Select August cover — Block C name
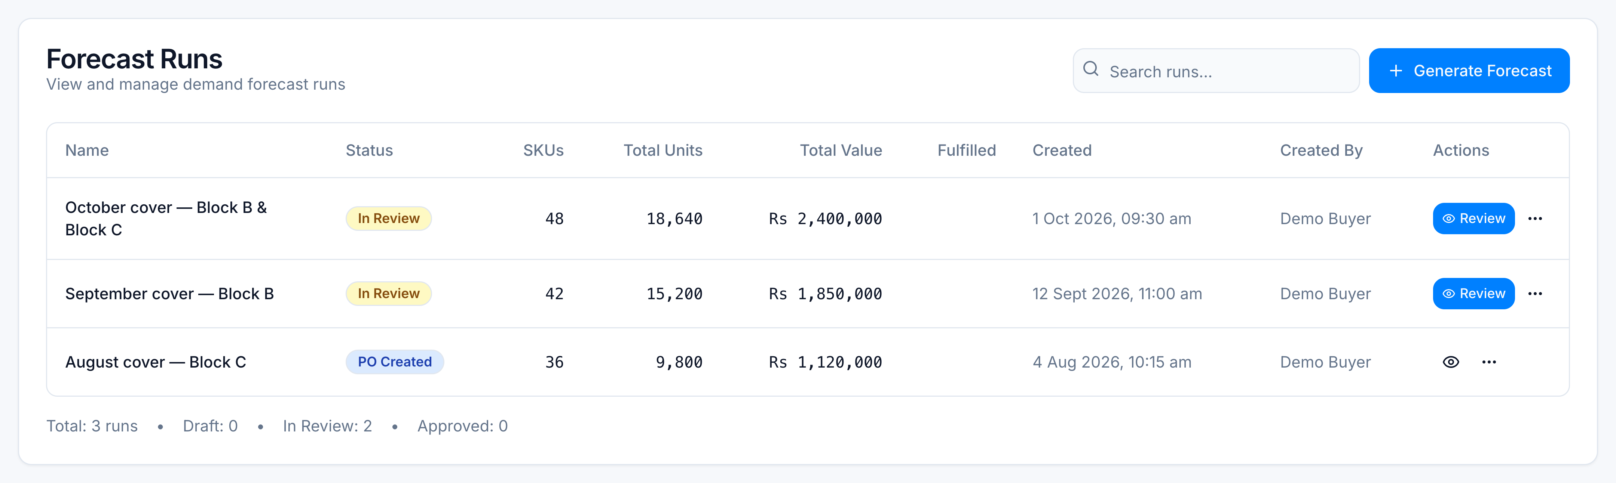1616x483 pixels. [x=156, y=362]
